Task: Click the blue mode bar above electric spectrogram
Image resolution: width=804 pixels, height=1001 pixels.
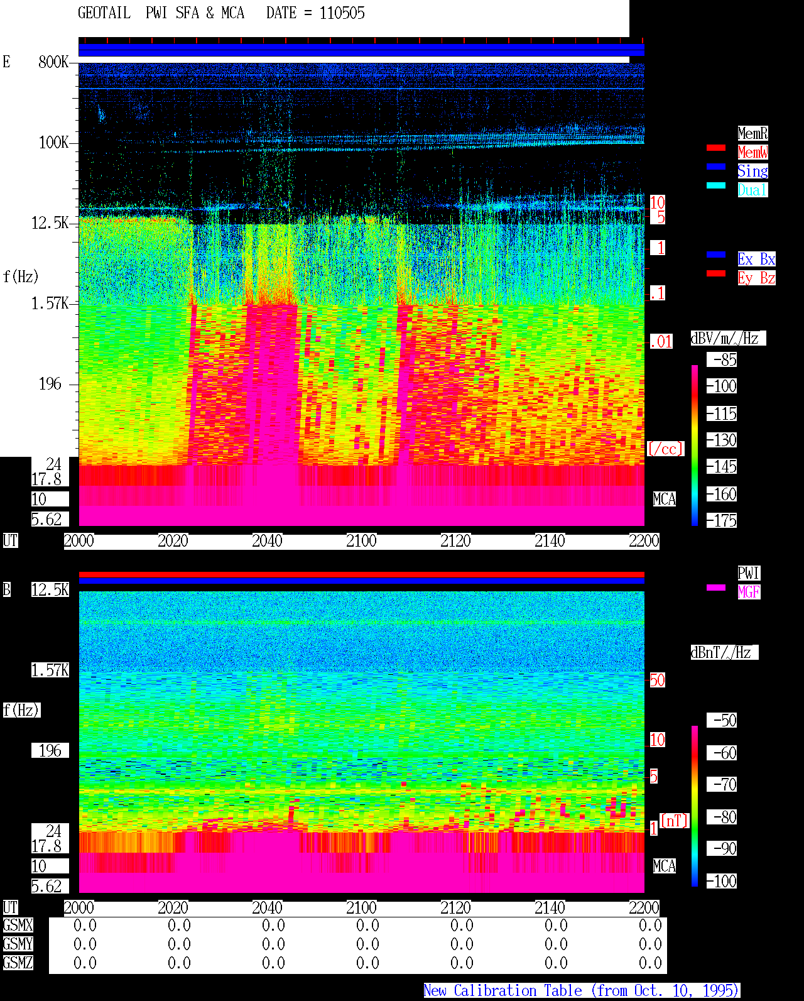Action: [361, 50]
